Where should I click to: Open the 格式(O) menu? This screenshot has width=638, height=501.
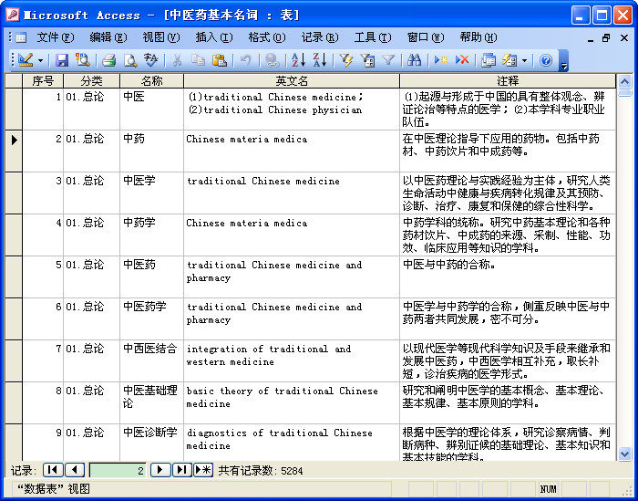tap(267, 37)
